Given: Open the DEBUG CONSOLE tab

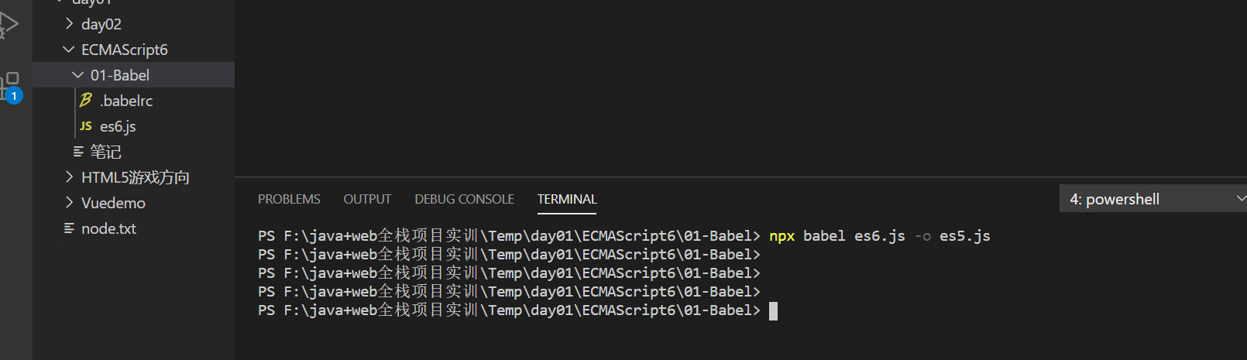Looking at the screenshot, I should (464, 199).
